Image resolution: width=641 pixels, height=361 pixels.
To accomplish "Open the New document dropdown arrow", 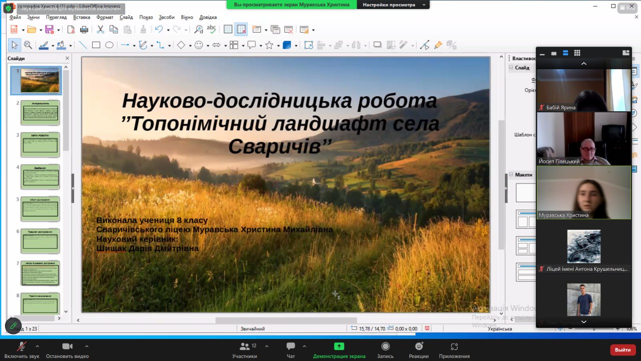I will pyautogui.click(x=23, y=30).
